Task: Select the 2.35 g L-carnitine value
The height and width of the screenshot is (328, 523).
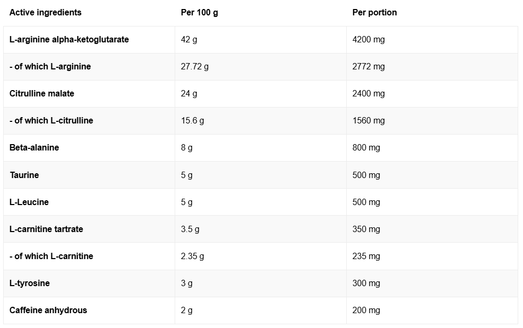Action: 192,256
